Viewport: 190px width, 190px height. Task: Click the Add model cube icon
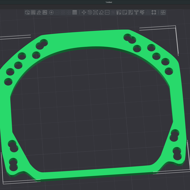pyautogui.click(x=27, y=13)
